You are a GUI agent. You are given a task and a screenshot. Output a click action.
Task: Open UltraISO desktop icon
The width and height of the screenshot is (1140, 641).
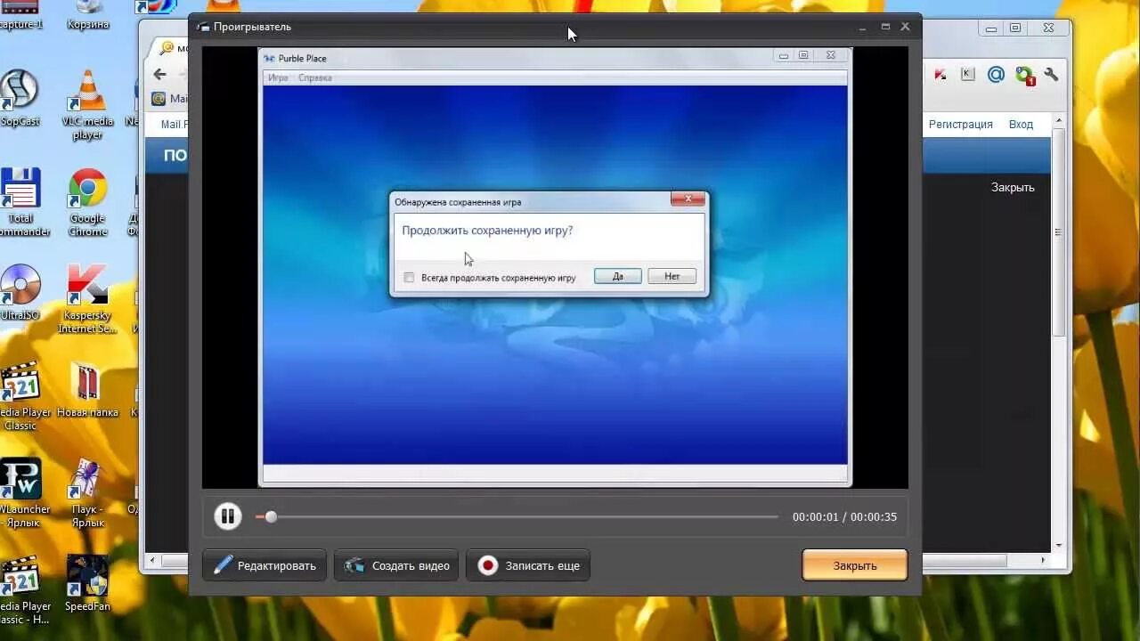tap(20, 292)
